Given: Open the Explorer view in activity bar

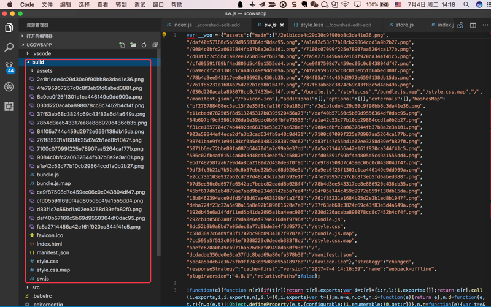Looking at the screenshot, I should [9, 28].
